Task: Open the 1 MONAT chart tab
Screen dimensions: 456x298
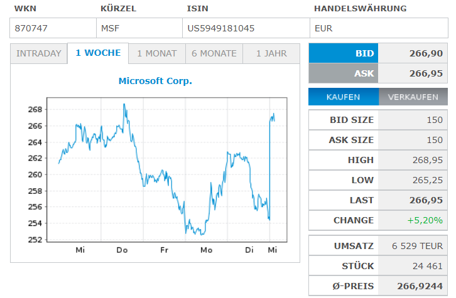Action: tap(157, 53)
